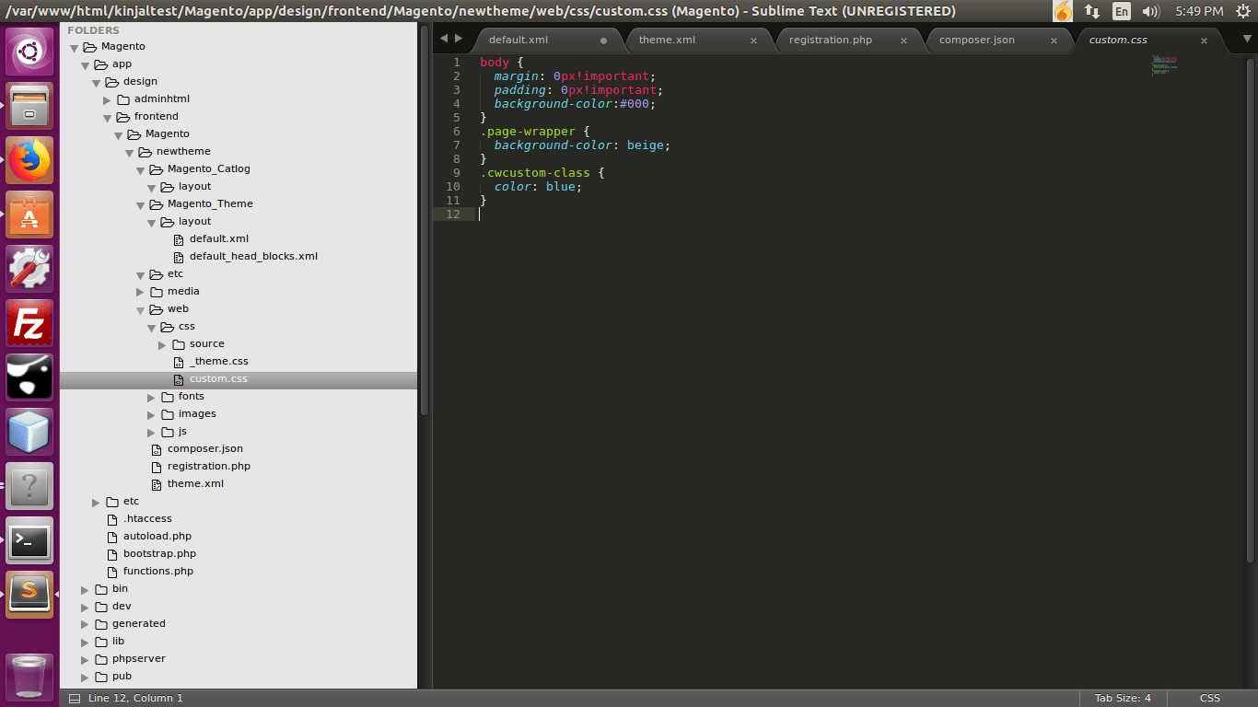Close the registration.php tab
Viewport: 1258px width, 707px height.
click(903, 41)
